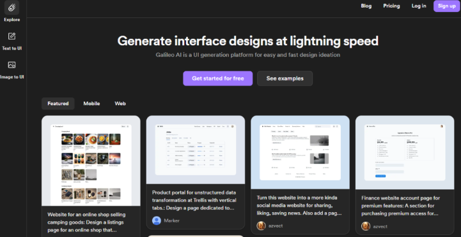Open the social media news design thumbnail
Image resolution: width=461 pixels, height=237 pixels.
[300, 152]
